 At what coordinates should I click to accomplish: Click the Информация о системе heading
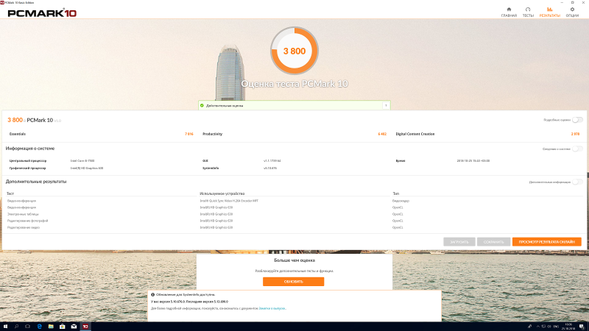click(x=30, y=149)
